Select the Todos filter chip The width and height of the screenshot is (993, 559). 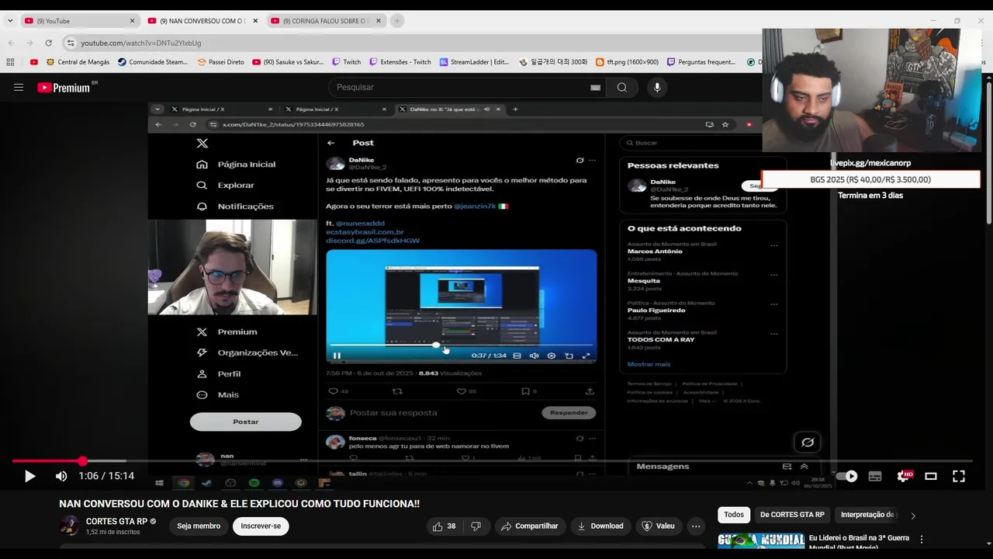(x=734, y=515)
